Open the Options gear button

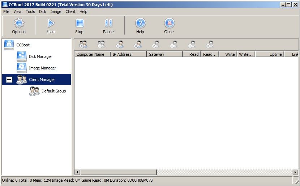point(19,26)
